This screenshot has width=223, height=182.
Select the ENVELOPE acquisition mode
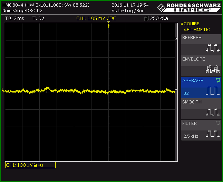coord(201,66)
